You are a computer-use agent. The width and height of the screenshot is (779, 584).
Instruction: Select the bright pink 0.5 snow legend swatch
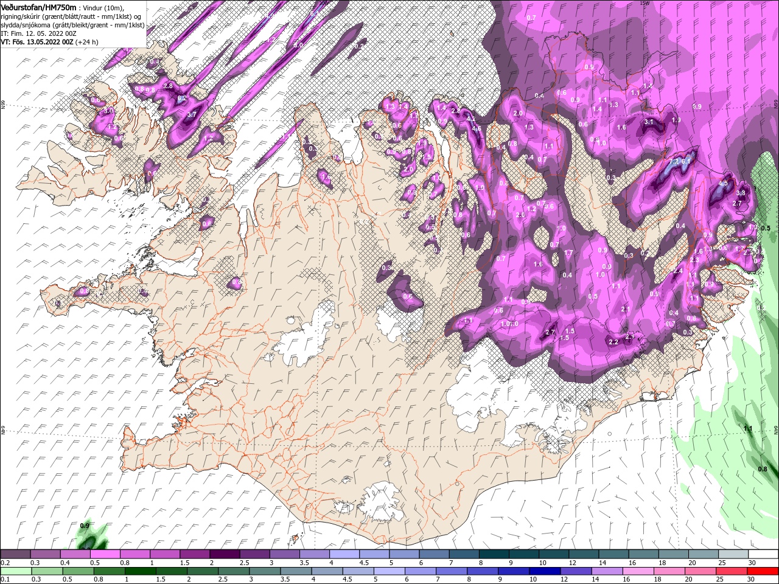click(106, 554)
